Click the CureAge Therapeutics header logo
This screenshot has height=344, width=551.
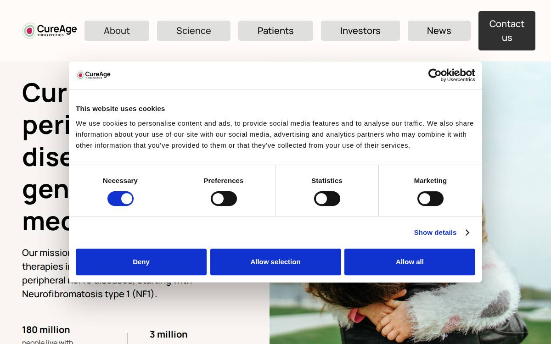tap(50, 31)
